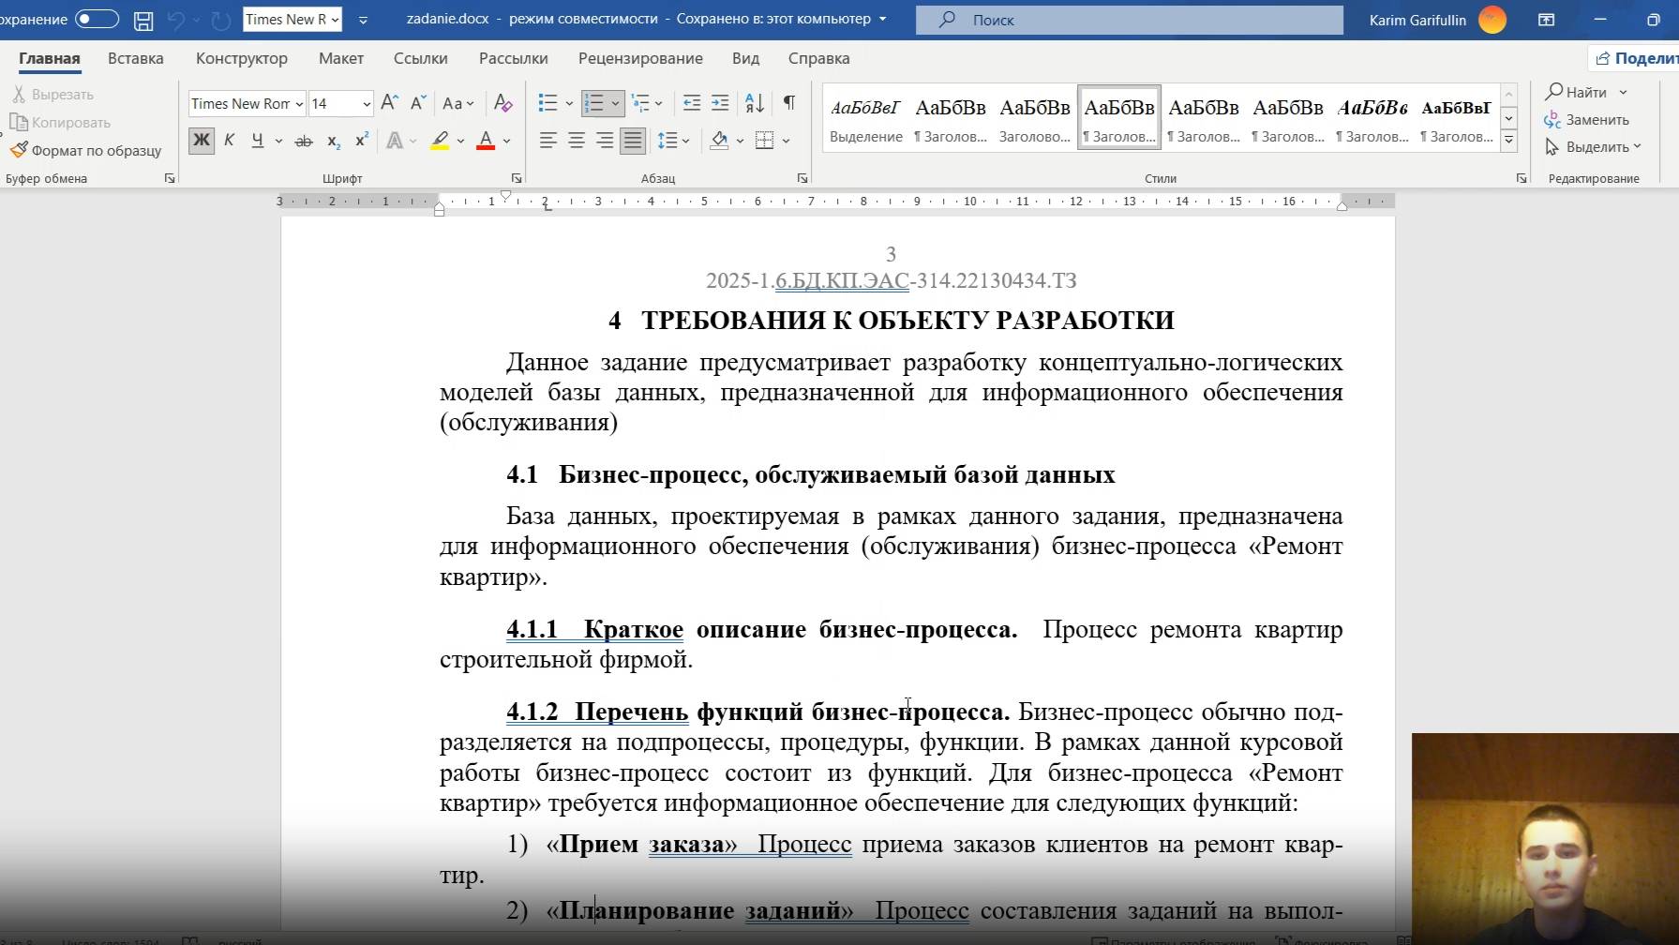Toggle paragraph marks display (¶)

point(790,103)
